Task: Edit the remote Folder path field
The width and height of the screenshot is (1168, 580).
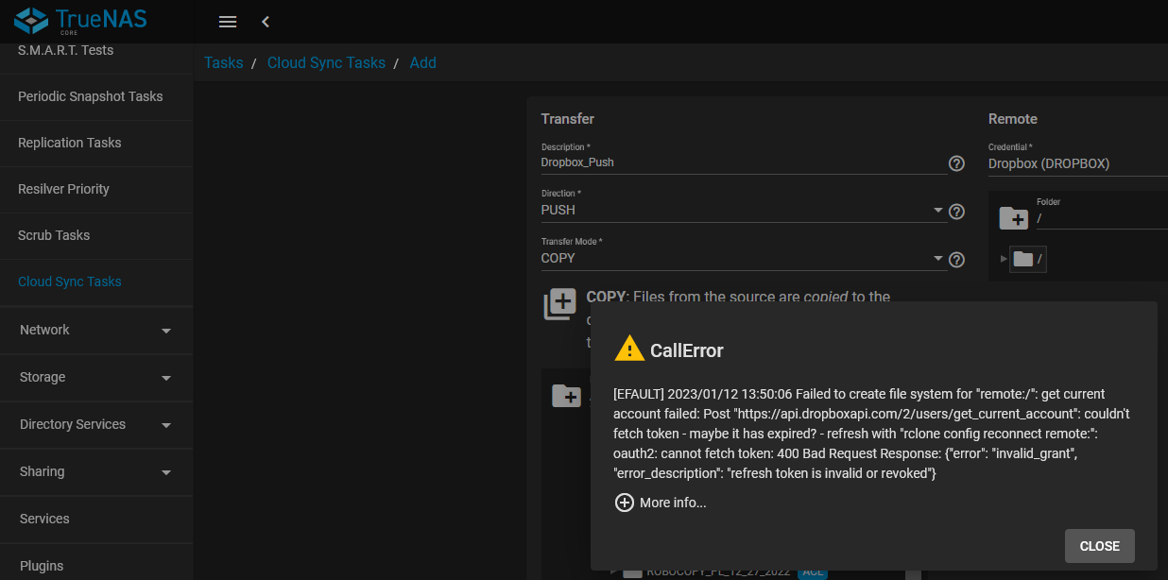Action: pos(1102,218)
